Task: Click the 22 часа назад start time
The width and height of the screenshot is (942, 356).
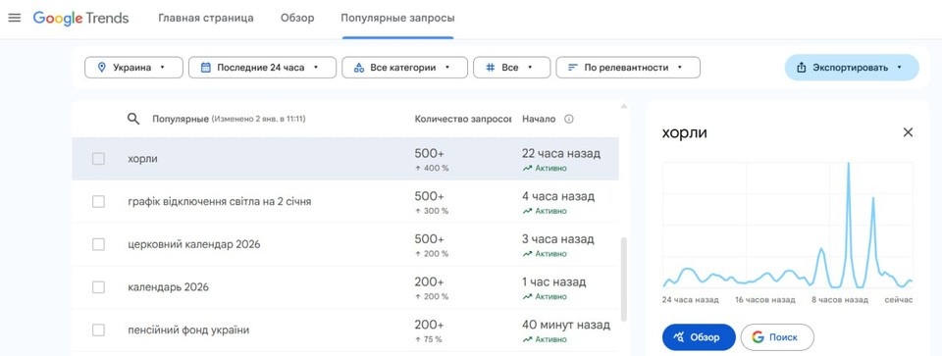Action: [x=561, y=154]
